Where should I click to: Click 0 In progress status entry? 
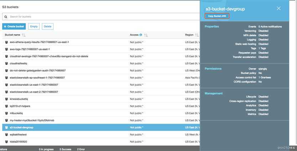tap(46, 149)
